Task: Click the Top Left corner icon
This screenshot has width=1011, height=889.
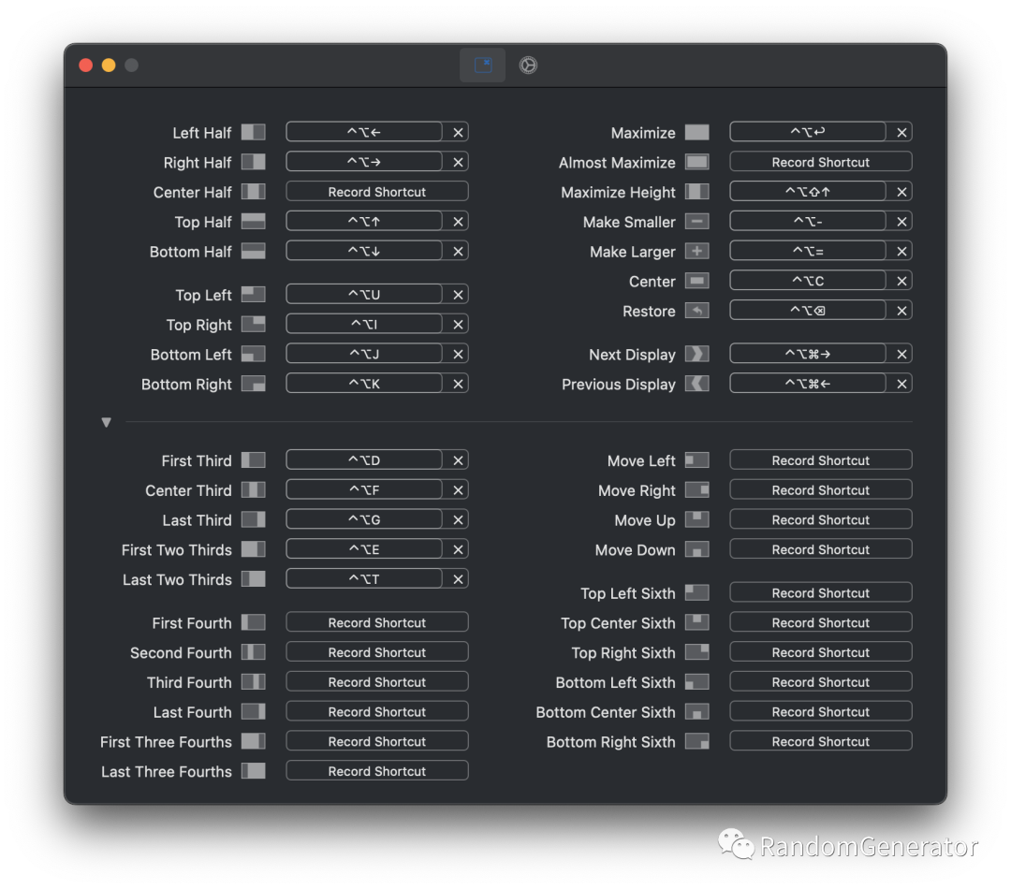Action: (x=254, y=295)
